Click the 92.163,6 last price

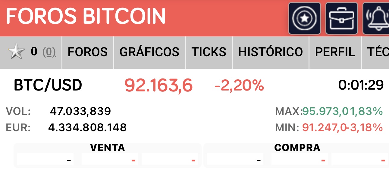click(158, 86)
